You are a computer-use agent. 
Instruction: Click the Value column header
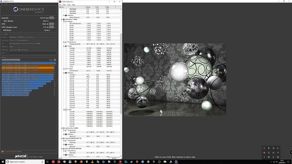(91, 7)
